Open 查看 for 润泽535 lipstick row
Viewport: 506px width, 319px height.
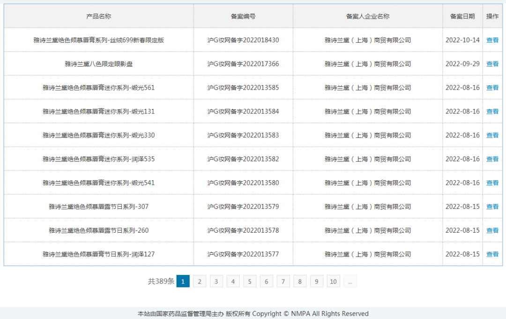pyautogui.click(x=492, y=159)
